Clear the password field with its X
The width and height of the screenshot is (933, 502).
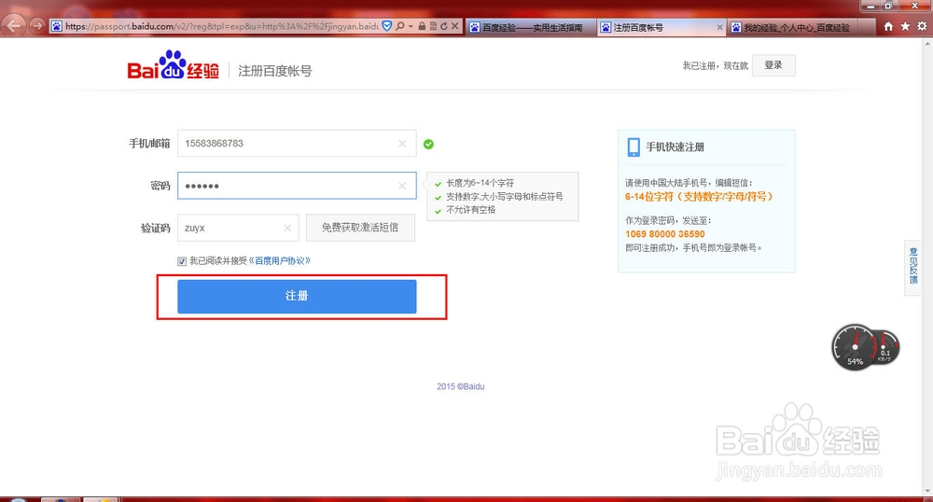pyautogui.click(x=402, y=186)
